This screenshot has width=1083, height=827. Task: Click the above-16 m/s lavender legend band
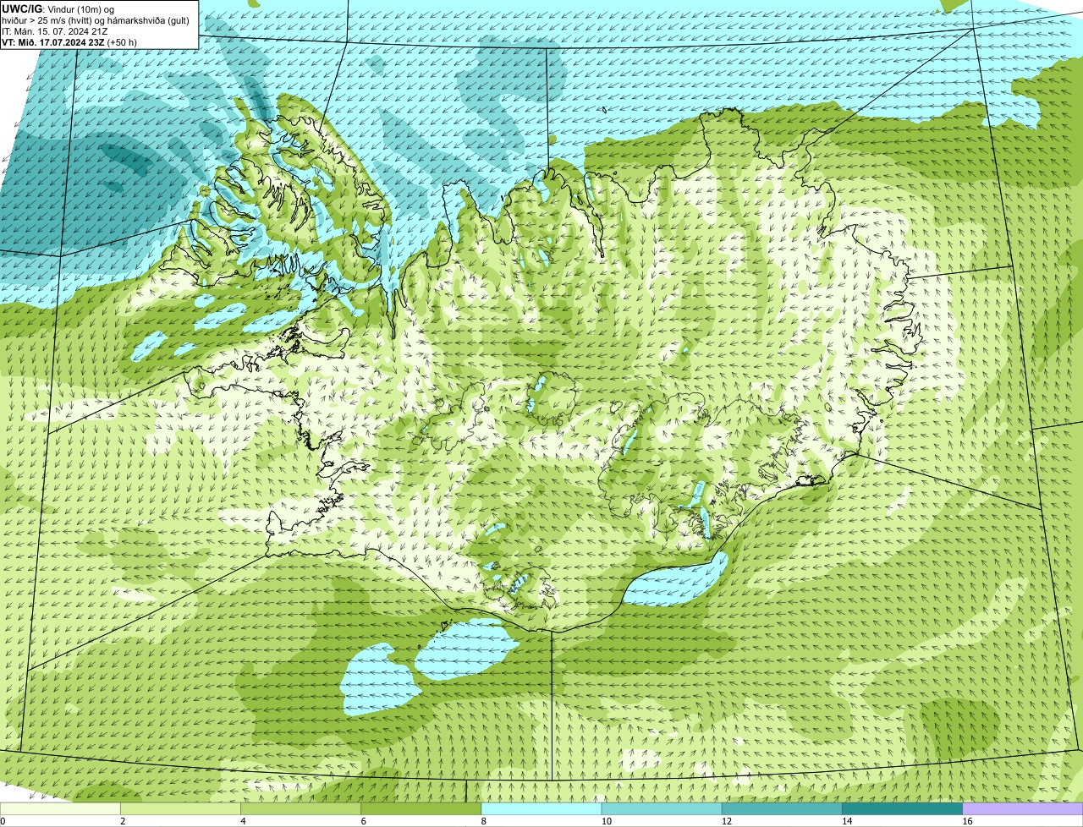[1023, 808]
